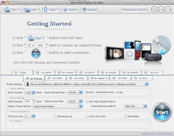174x136 pixels.
Task: Click 'One-Click DVD Backup and Conversion Solution' text
Action: (47, 62)
